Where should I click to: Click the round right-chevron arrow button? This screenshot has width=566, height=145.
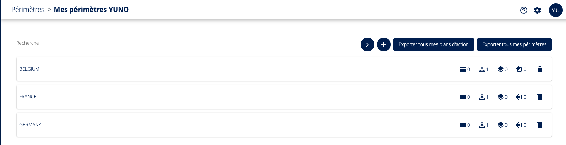(x=367, y=44)
